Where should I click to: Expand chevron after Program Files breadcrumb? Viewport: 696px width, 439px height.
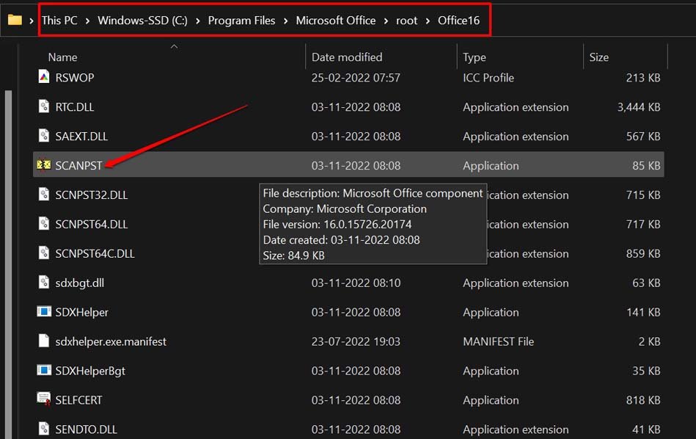click(x=286, y=21)
